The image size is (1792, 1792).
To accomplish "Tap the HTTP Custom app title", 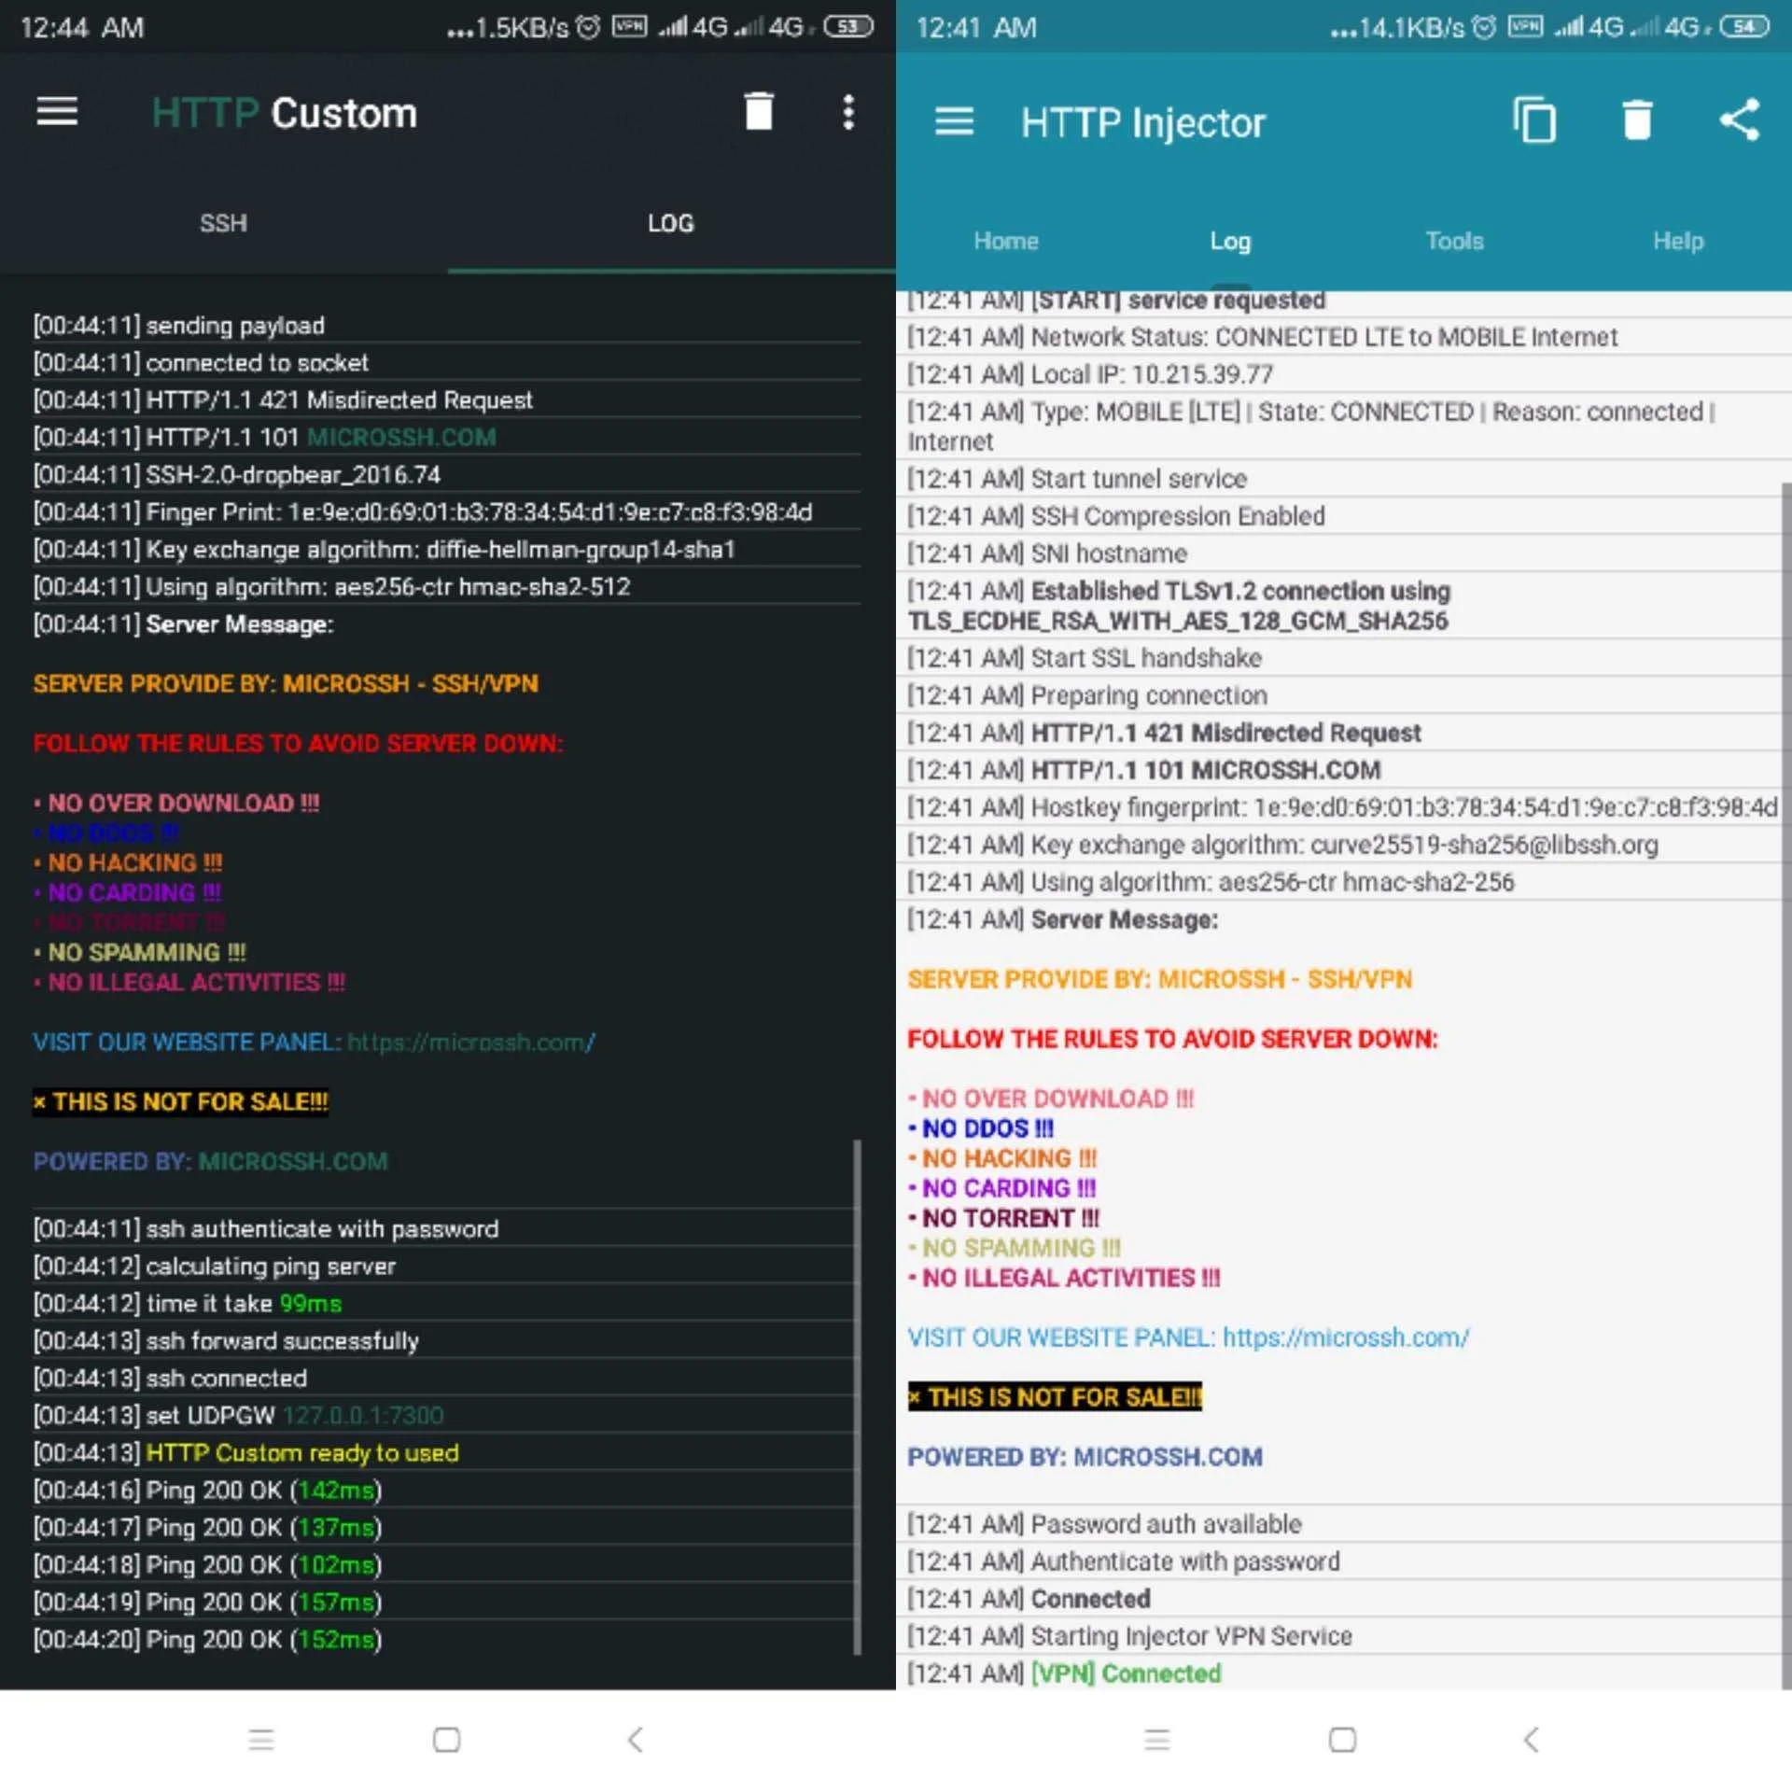I will 284,113.
